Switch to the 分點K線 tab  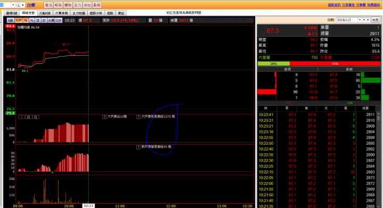[45, 13]
